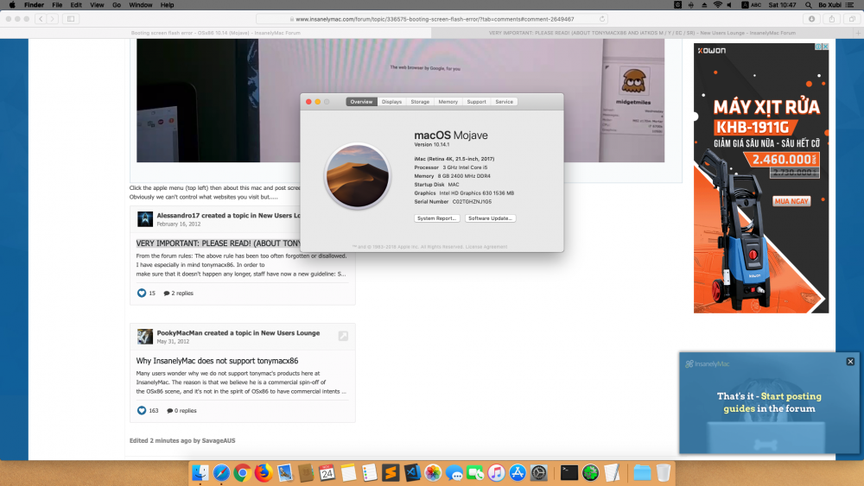
Task: Reload the page in Safari
Action: (601, 19)
